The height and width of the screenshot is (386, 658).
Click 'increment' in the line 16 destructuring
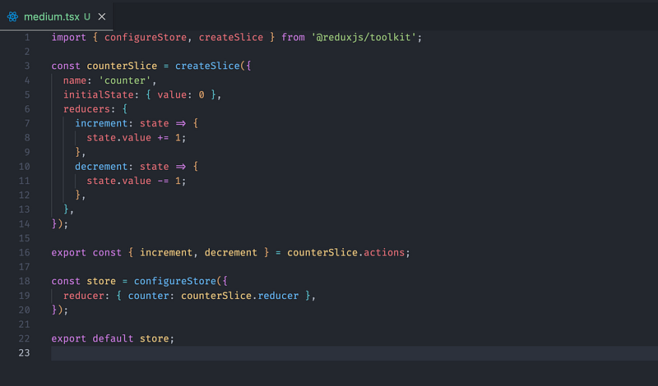166,252
